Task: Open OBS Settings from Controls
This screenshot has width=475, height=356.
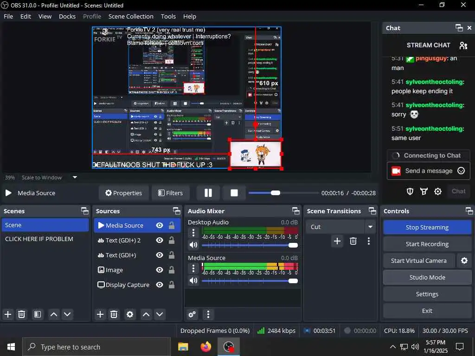Action: 427,293
